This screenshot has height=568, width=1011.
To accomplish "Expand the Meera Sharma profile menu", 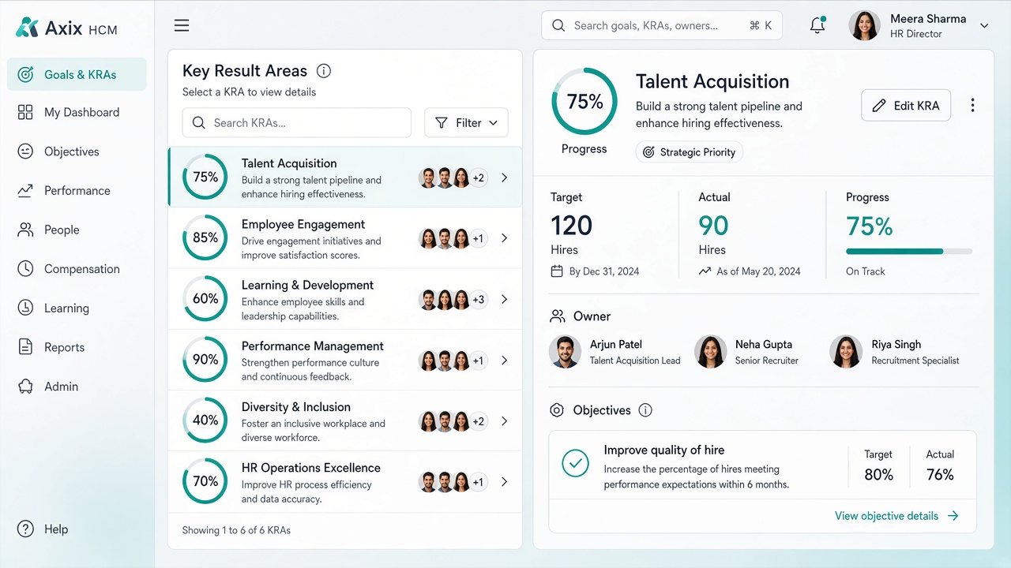I will pos(984,25).
